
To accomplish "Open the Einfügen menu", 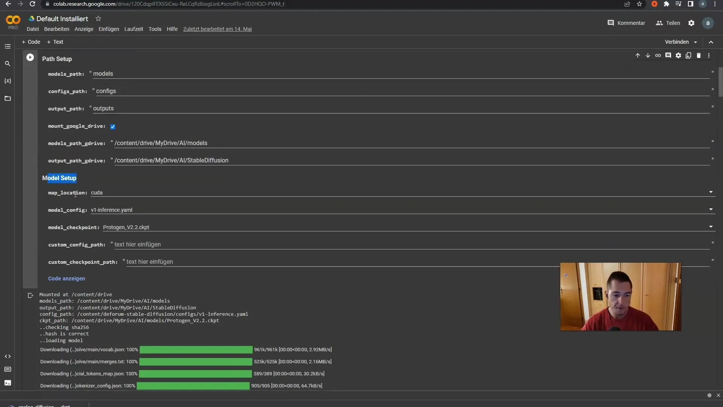I will tap(109, 29).
